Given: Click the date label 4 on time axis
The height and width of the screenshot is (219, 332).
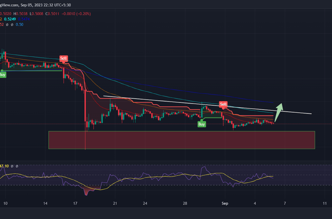Looking at the screenshot, I should click(255, 203).
